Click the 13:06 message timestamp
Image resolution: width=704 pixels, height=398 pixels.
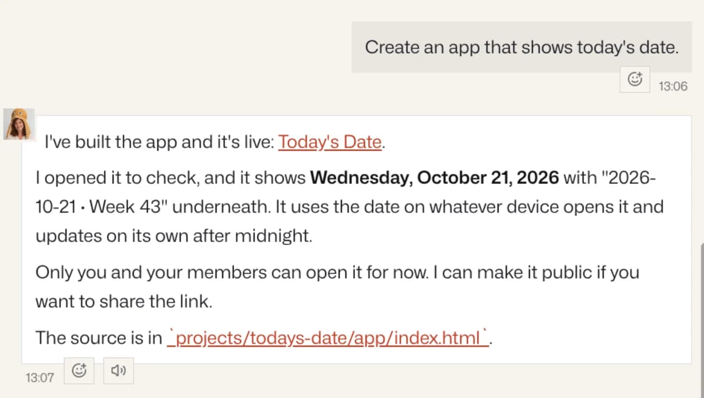tap(673, 87)
